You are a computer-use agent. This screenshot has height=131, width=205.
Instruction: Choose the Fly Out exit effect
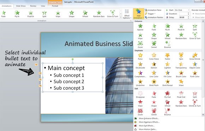[x=168, y=94]
